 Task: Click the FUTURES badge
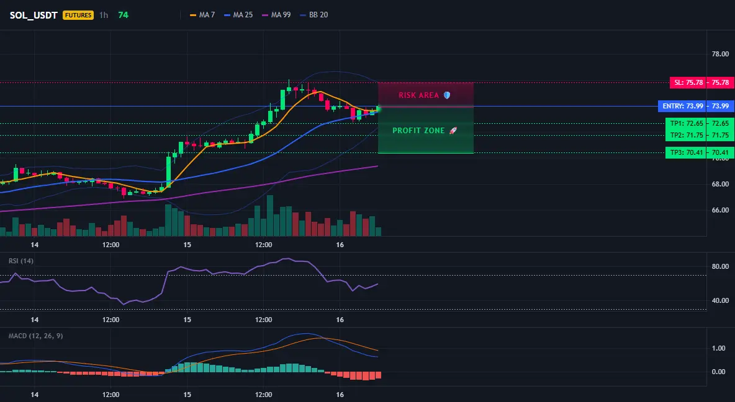click(78, 15)
